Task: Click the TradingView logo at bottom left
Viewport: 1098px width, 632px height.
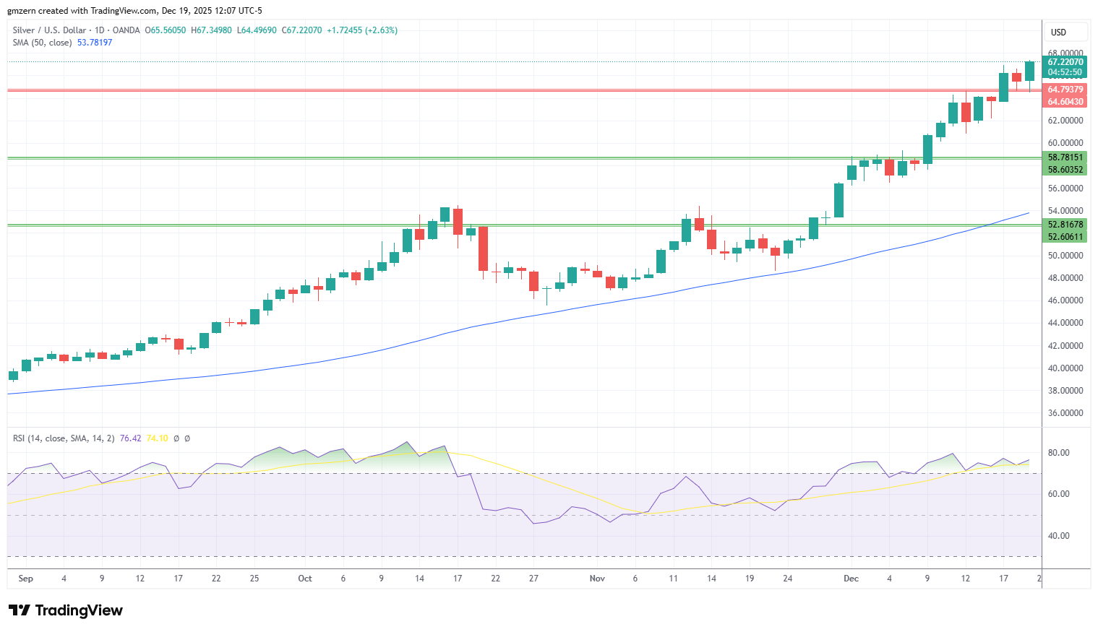Action: coord(66,610)
